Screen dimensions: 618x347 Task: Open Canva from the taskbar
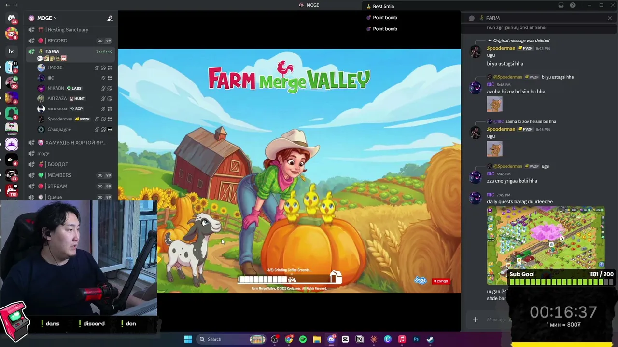click(388, 339)
